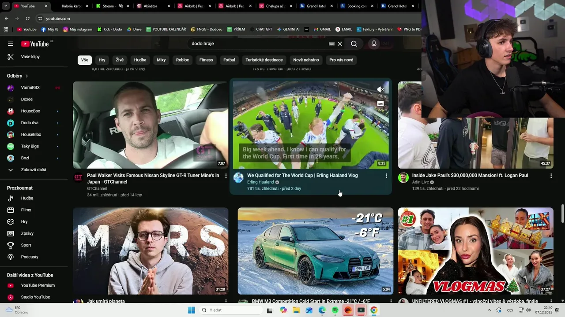Open the GMAIL bookmark
The image size is (565, 317).
coord(322,29)
